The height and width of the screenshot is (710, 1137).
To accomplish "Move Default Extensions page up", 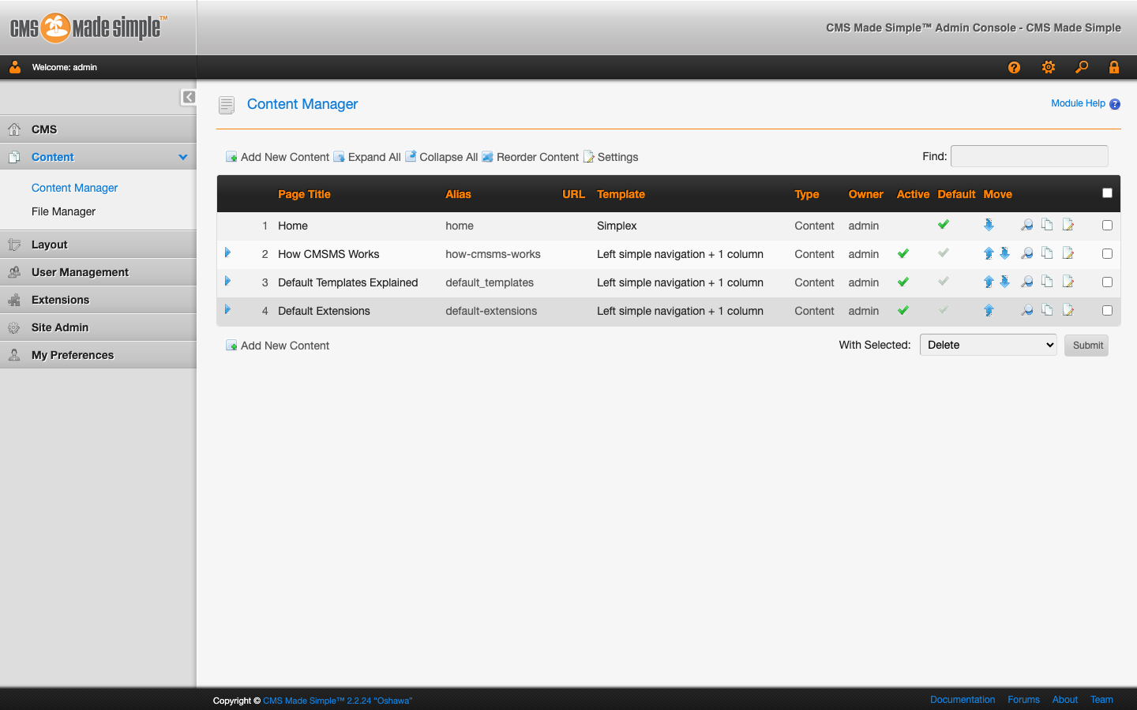I will pyautogui.click(x=989, y=311).
